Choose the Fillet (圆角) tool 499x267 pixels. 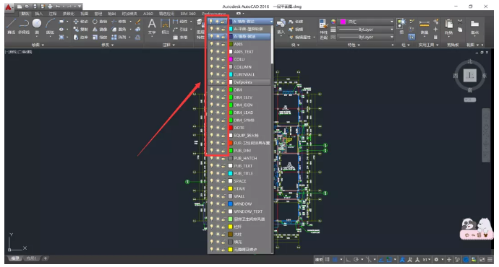coord(119,29)
